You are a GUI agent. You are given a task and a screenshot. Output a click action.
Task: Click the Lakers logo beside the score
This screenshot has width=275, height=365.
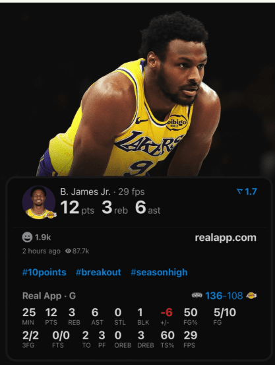251,296
